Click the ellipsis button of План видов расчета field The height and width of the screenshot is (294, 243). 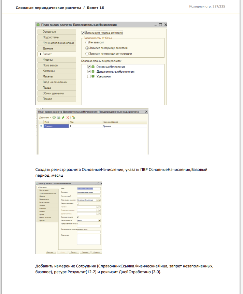coord(97,200)
